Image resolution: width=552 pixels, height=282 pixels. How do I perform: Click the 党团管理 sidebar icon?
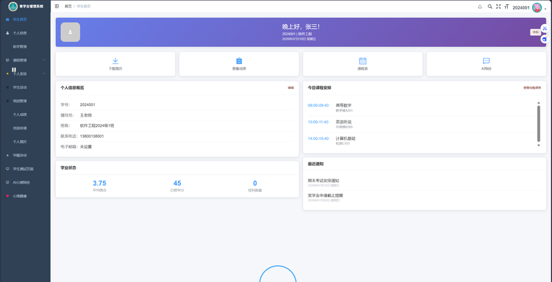tap(8, 101)
